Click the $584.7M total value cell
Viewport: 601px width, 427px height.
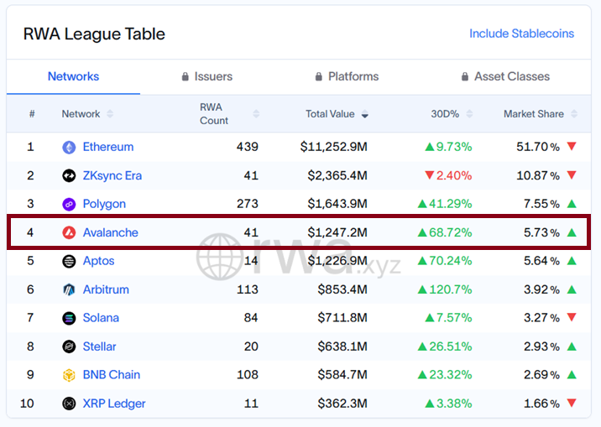click(x=342, y=375)
